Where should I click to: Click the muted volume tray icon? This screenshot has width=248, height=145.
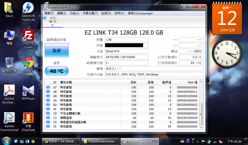pos(220,142)
